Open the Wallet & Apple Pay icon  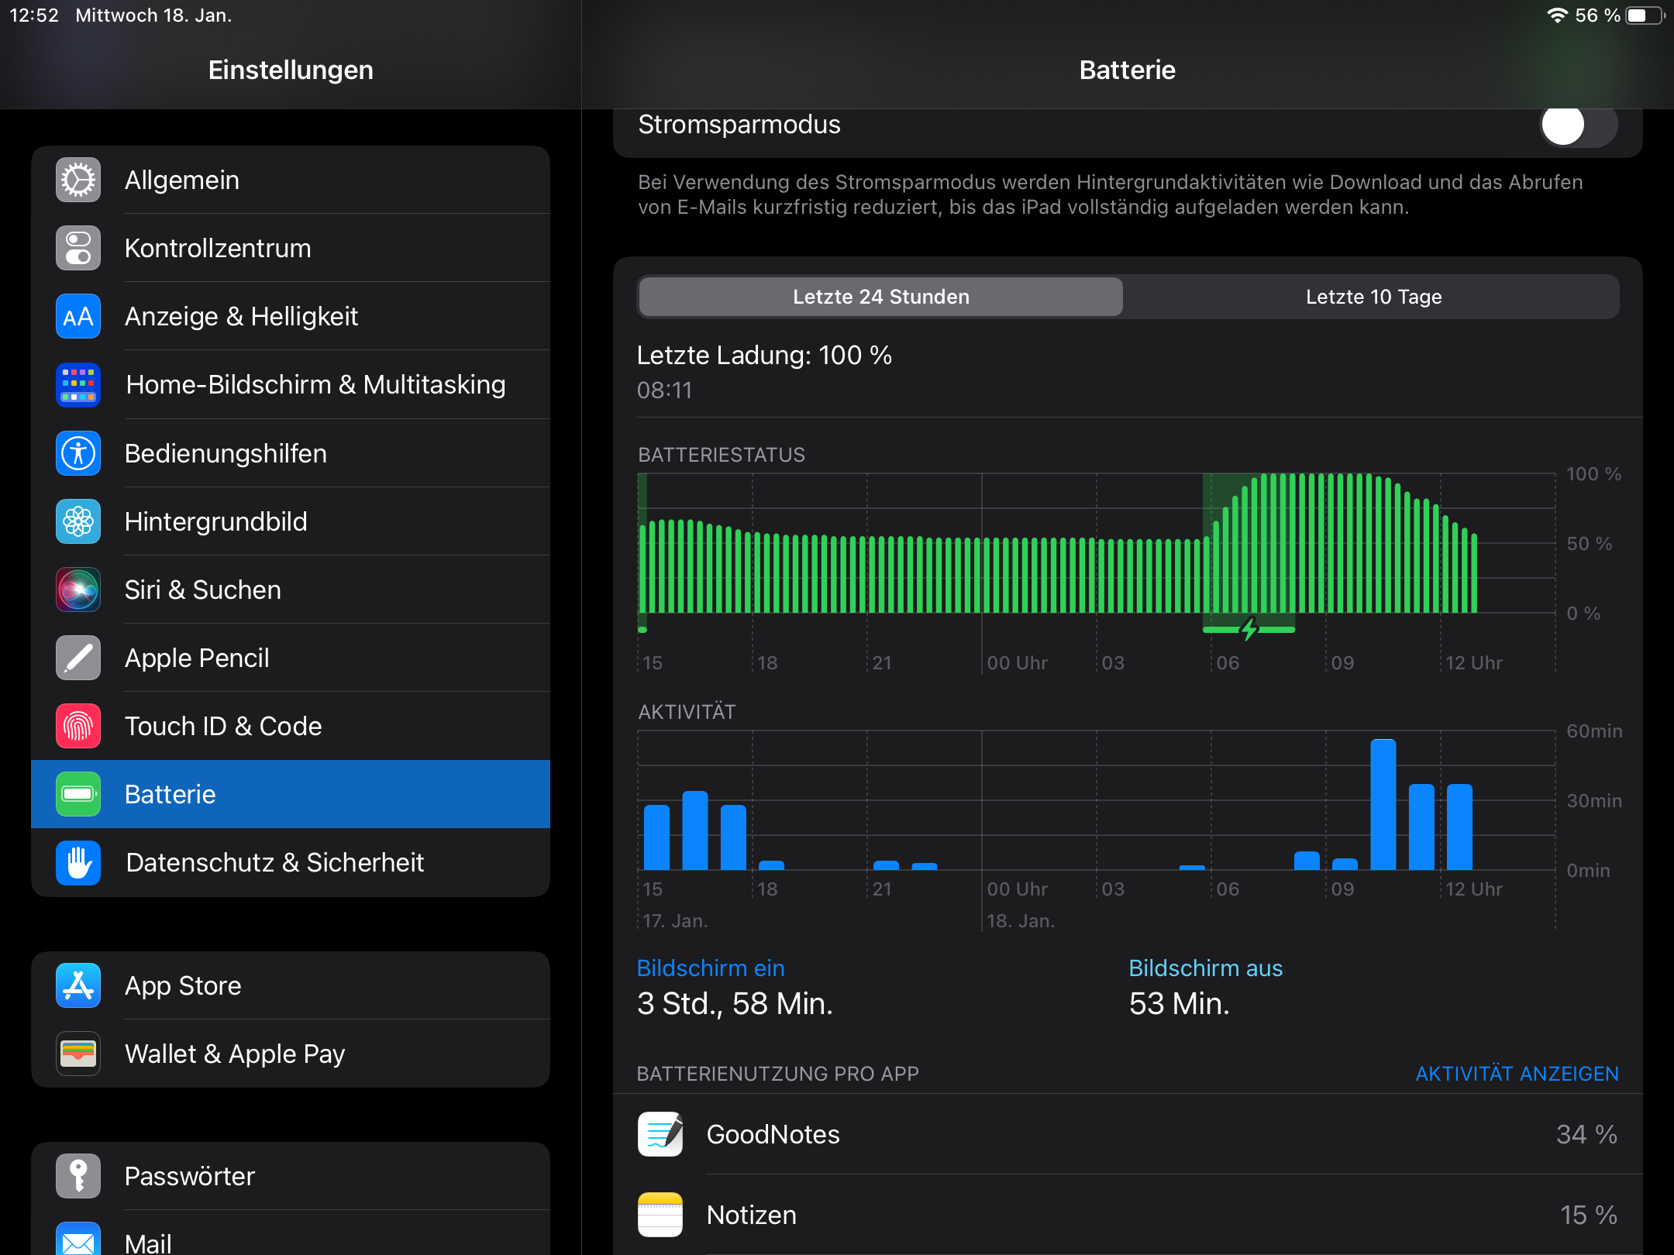(78, 1054)
